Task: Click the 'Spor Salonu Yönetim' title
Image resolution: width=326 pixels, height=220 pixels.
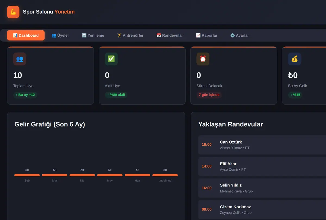Action: 49,12
